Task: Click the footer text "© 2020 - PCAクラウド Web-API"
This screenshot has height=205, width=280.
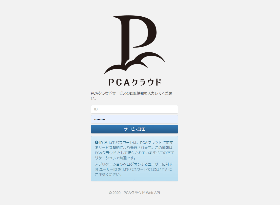Action: coord(134,193)
